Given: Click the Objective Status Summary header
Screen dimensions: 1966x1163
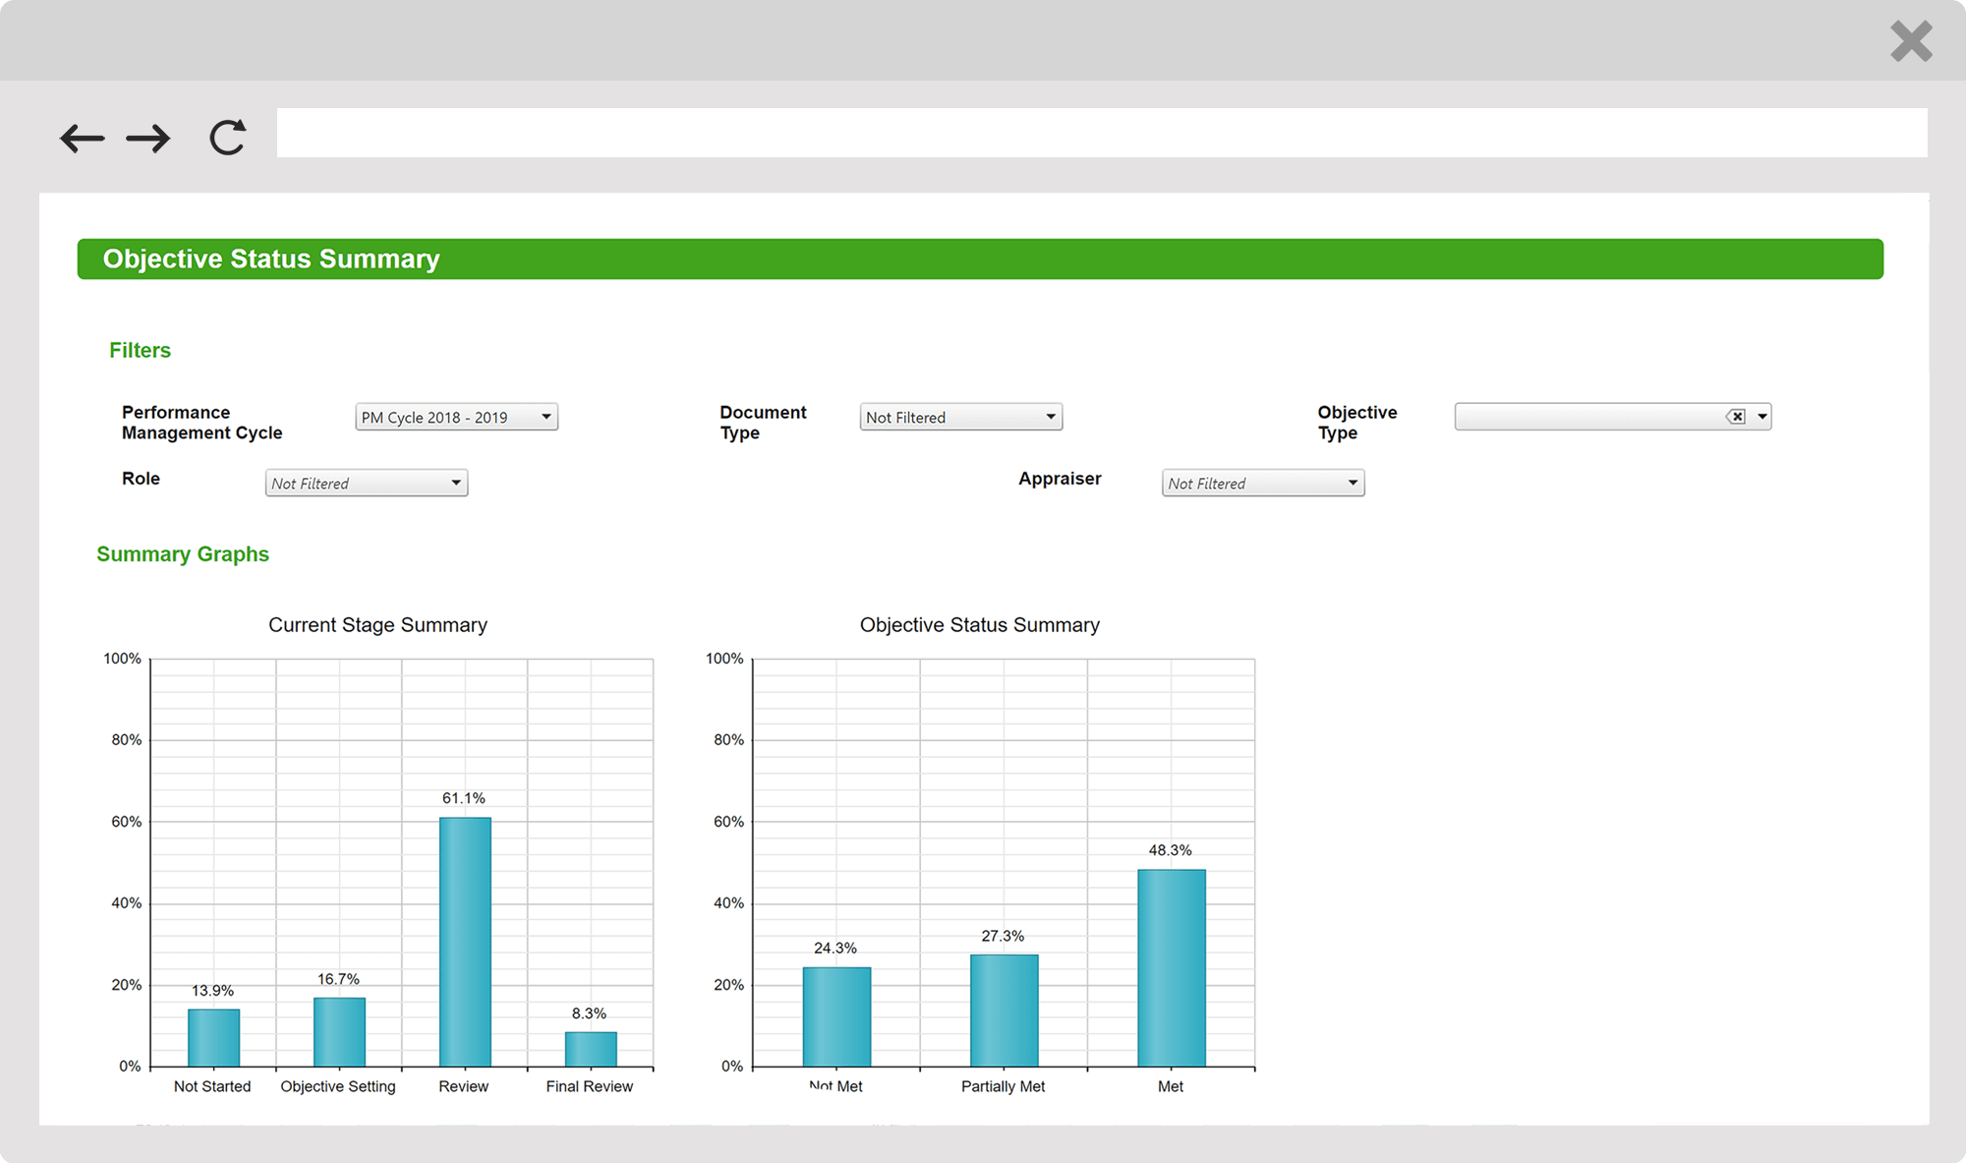Looking at the screenshot, I should [980, 259].
